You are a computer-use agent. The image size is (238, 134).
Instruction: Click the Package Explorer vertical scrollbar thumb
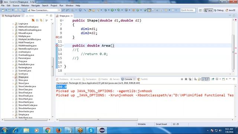click(x=52, y=67)
